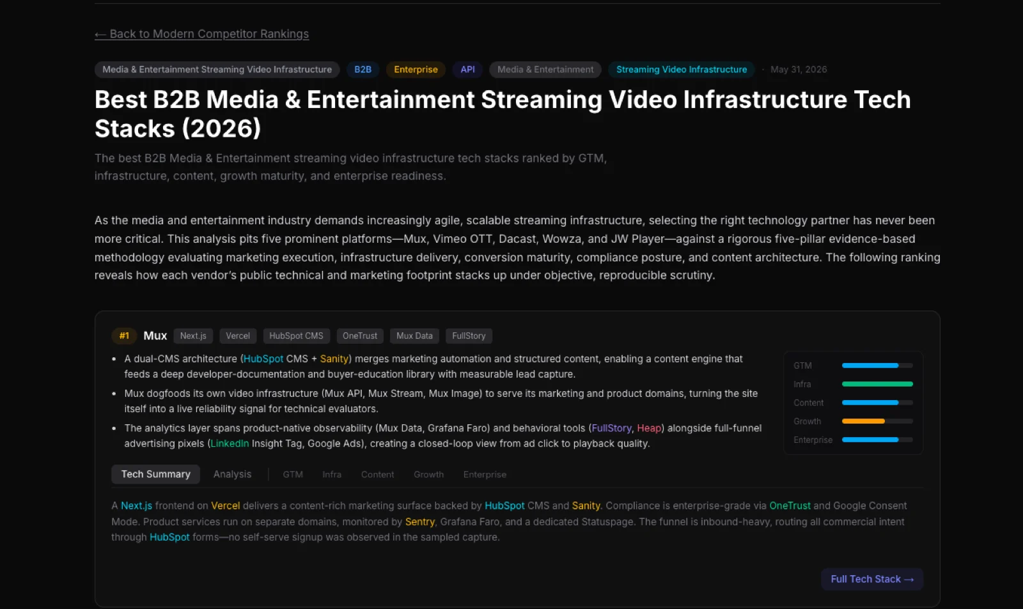Viewport: 1023px width, 609px height.
Task: Click the OneTrust tech chip
Action: pos(360,336)
